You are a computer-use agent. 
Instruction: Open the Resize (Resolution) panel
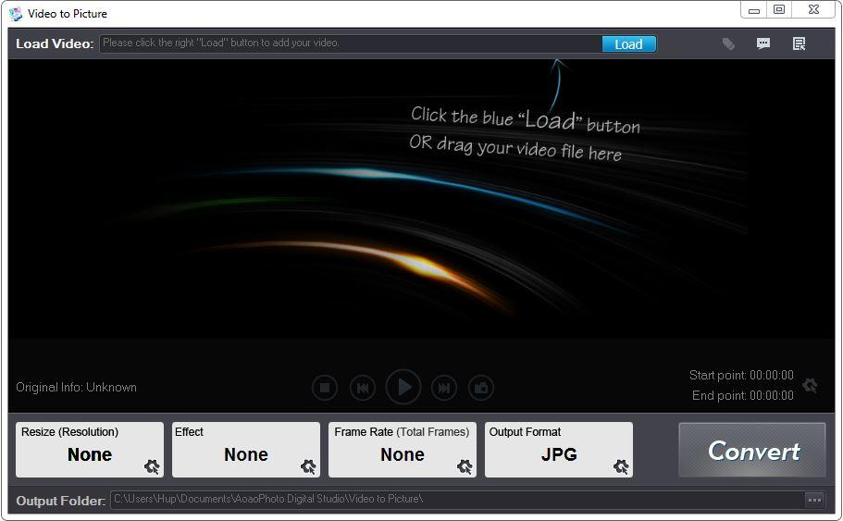90,450
